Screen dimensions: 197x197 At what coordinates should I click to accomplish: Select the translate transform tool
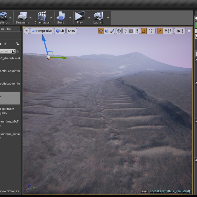coord(101,31)
